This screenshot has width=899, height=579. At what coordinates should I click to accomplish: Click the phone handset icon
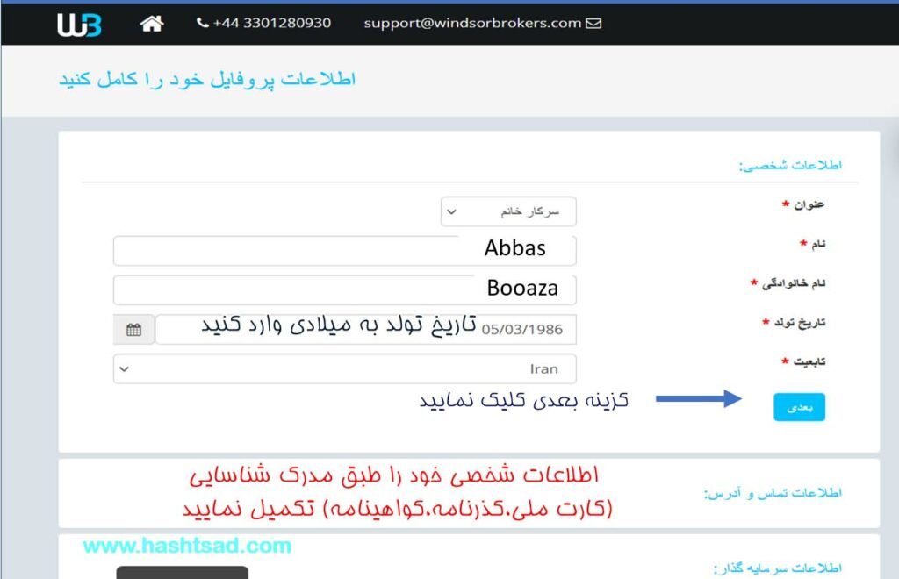(203, 24)
